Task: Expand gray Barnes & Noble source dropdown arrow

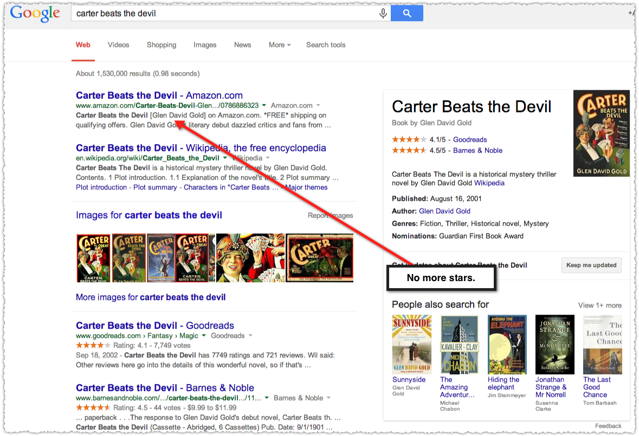Action: (x=328, y=398)
